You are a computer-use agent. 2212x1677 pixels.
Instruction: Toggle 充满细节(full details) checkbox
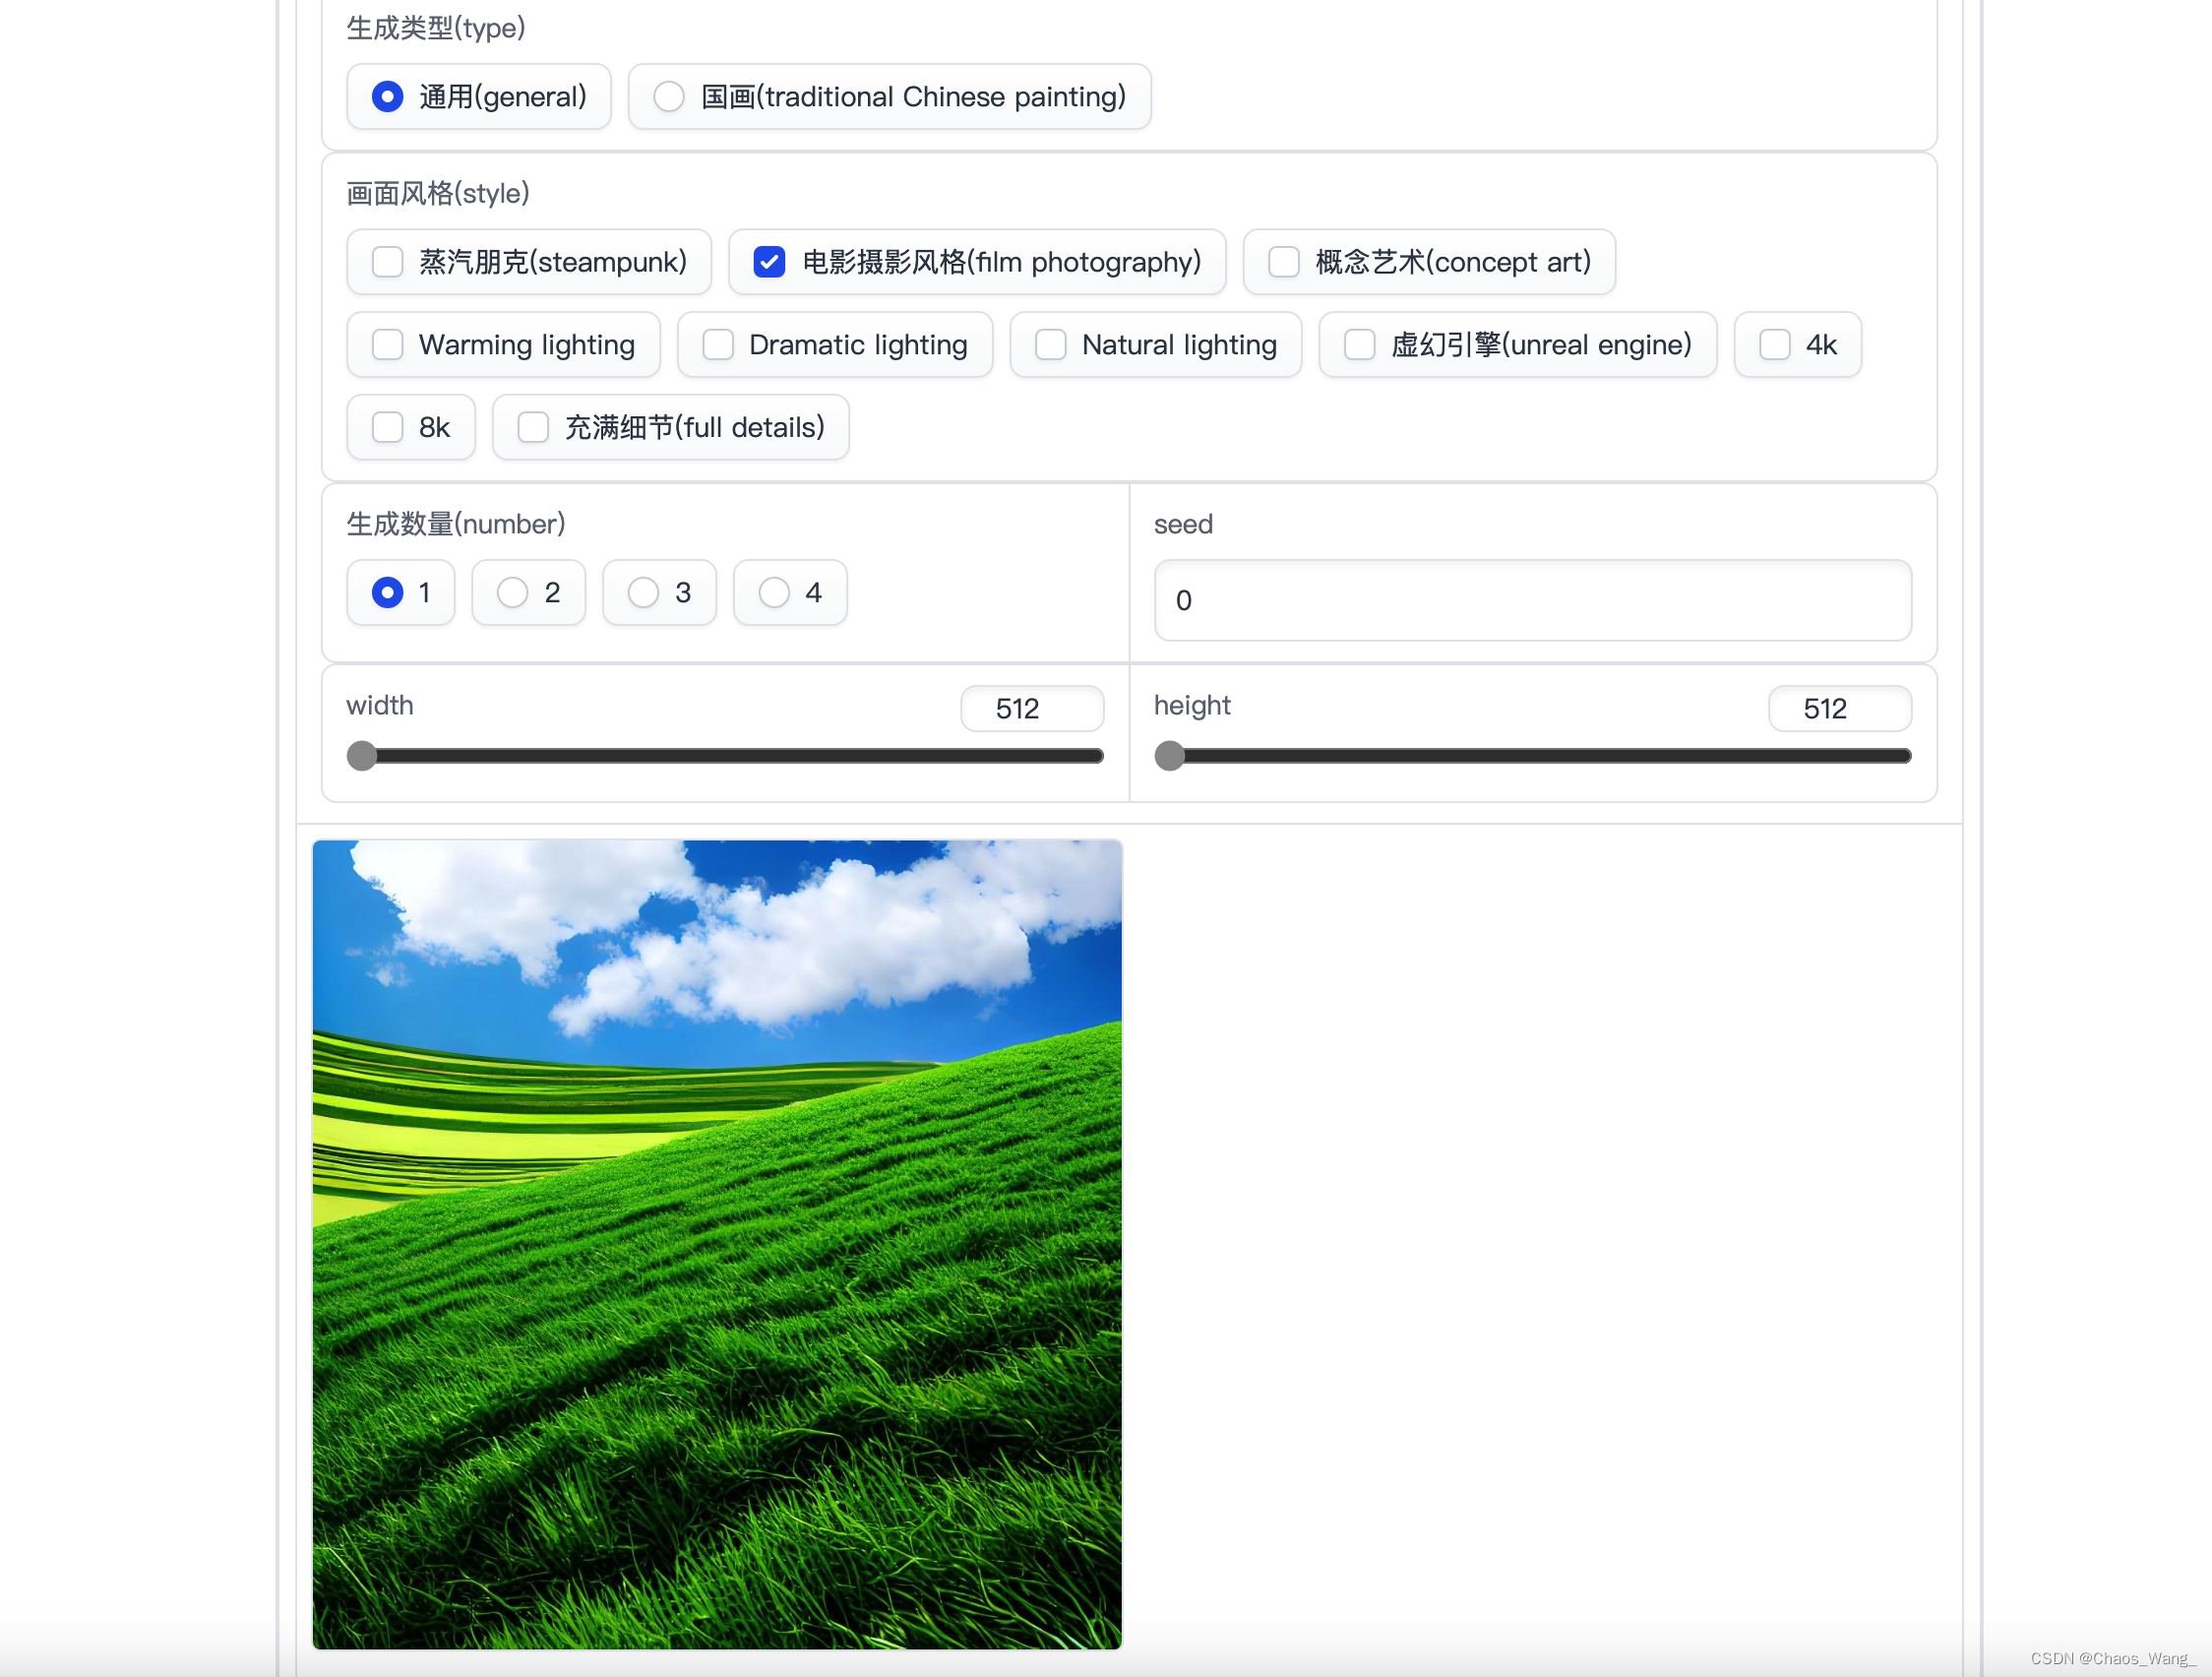coord(533,426)
